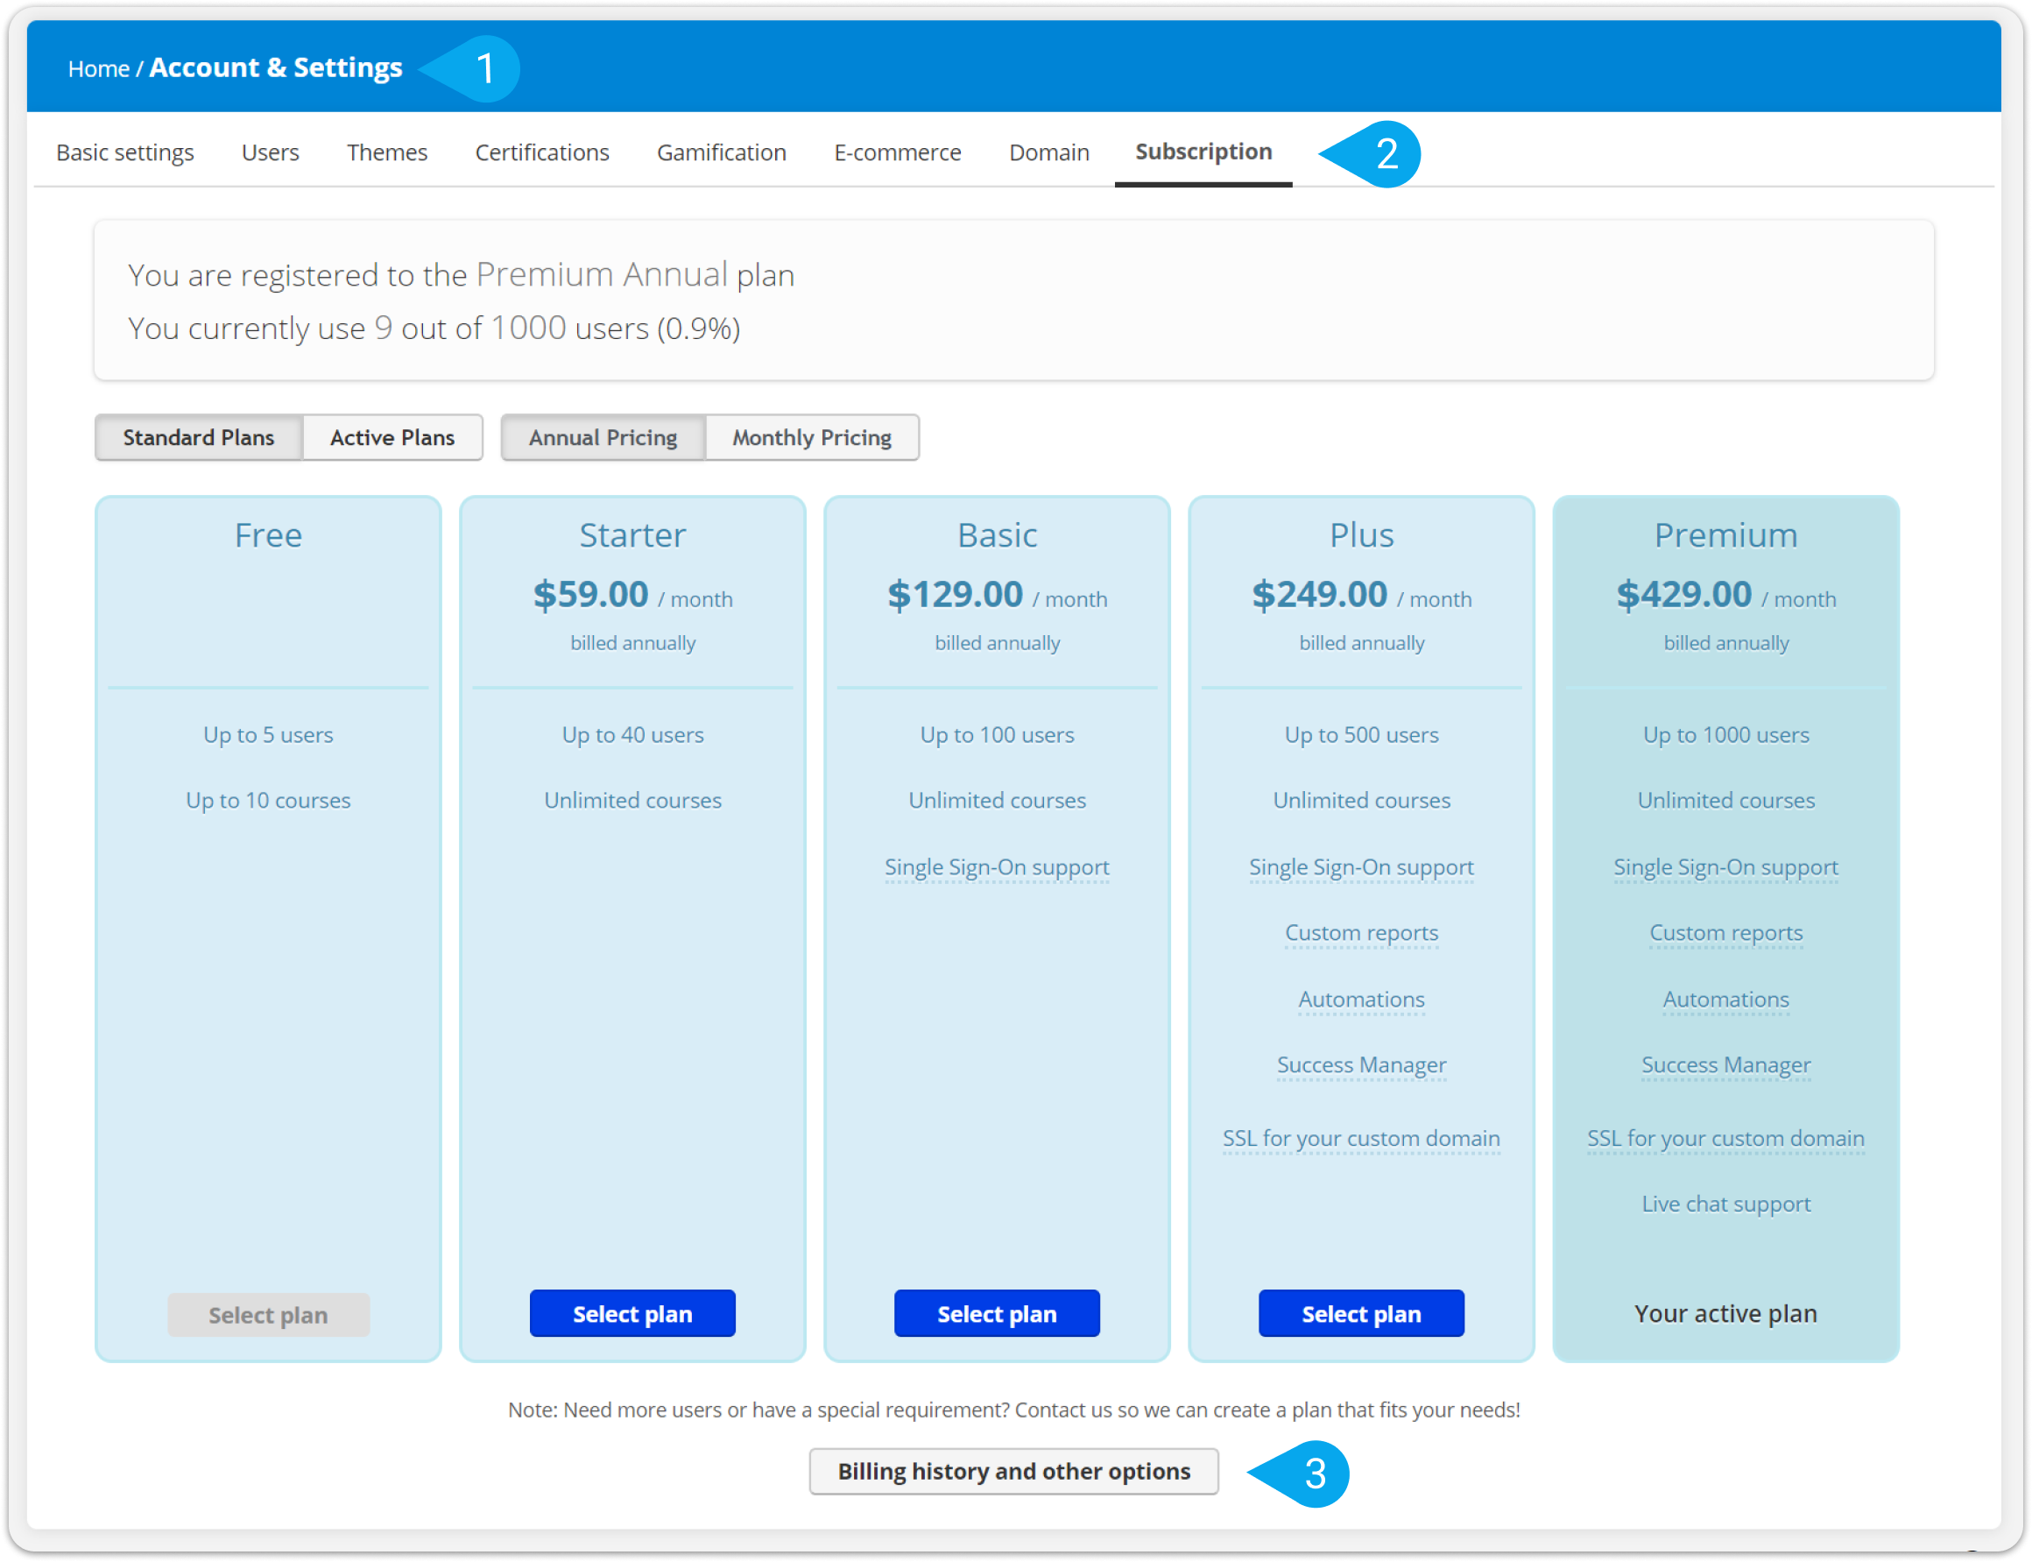Image resolution: width=2032 pixels, height=1562 pixels.
Task: Click 'Unlimited courses' in Plus plan
Action: [x=1362, y=801]
